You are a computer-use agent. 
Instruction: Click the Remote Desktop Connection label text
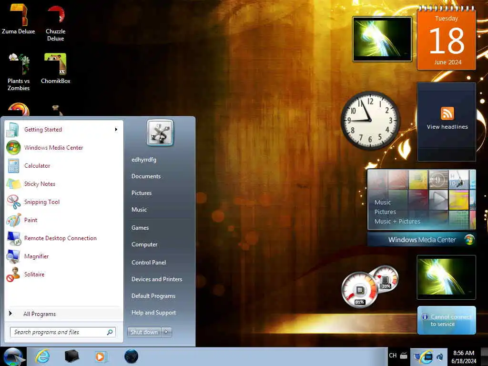61,238
